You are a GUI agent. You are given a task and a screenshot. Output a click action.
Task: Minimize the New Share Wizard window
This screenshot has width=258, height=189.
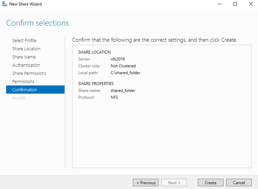pos(219,4)
